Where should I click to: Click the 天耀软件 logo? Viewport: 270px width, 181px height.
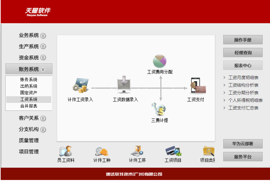pyautogui.click(x=38, y=12)
